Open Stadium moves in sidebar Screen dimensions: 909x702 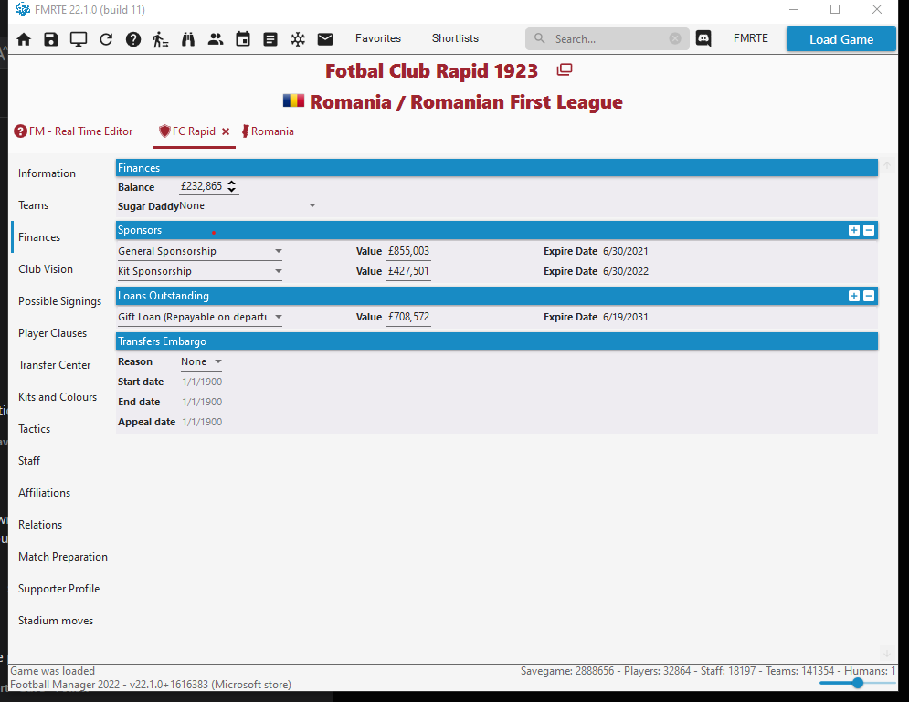pos(56,621)
